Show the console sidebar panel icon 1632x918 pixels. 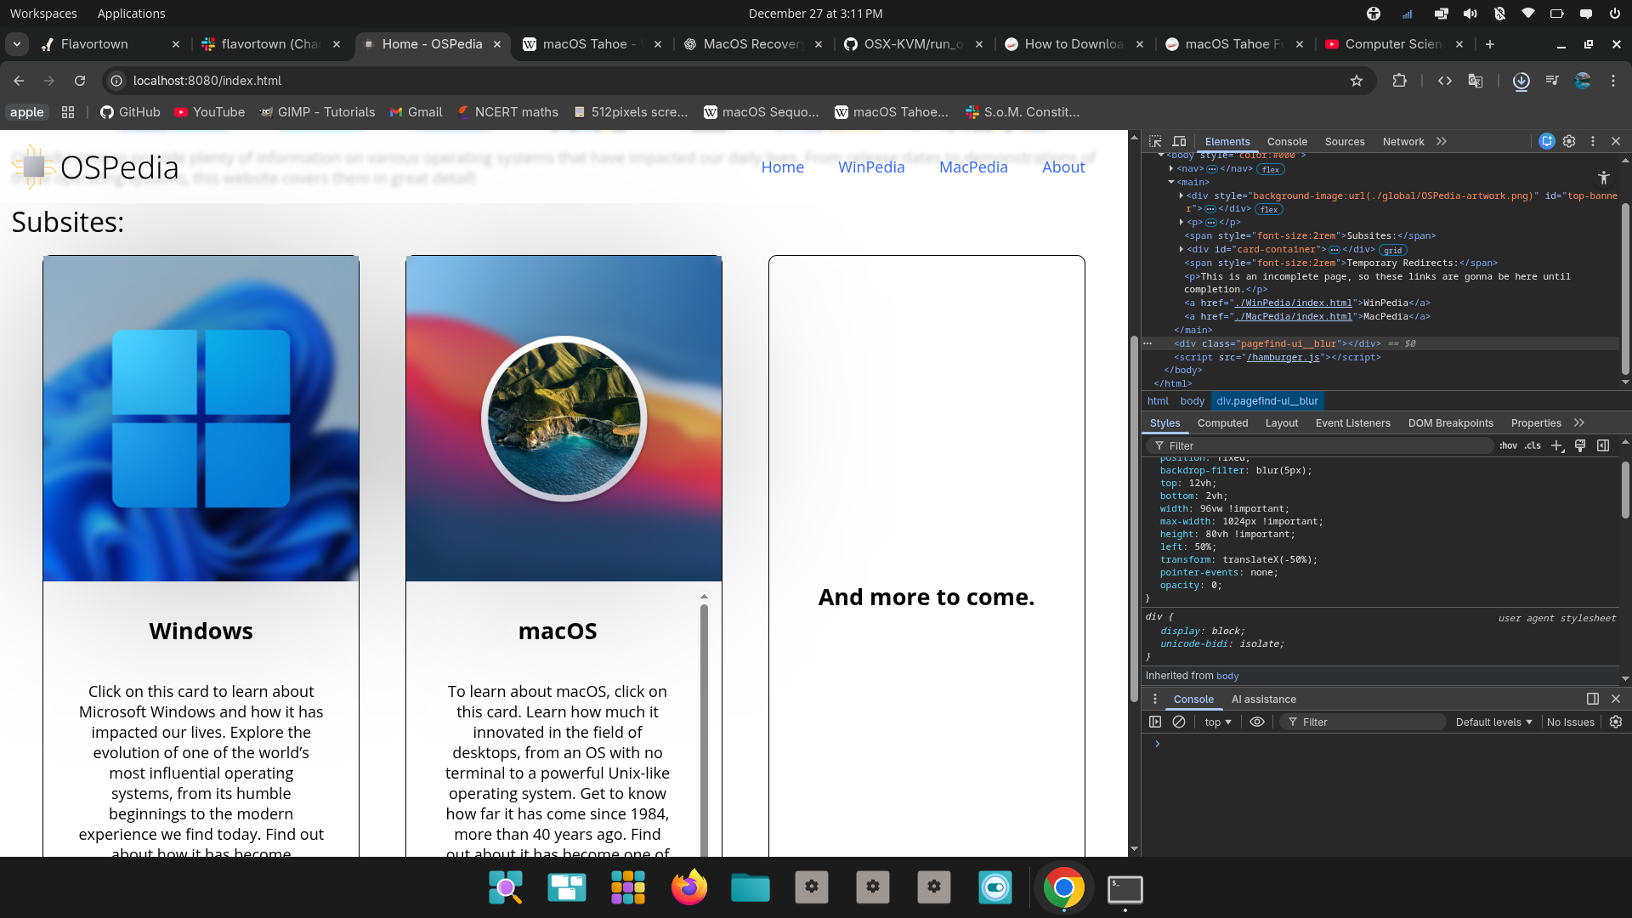pyautogui.click(x=1155, y=722)
